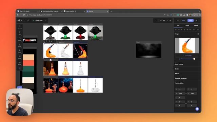Click the rotation angle input field
Viewport: 217px width, 122px height.
180,98
